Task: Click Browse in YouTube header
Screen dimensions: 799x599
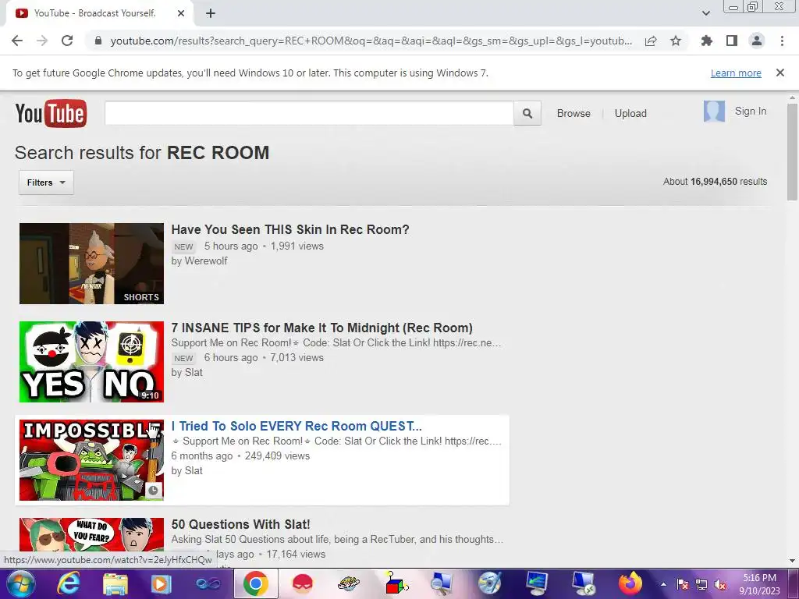Action: (574, 114)
